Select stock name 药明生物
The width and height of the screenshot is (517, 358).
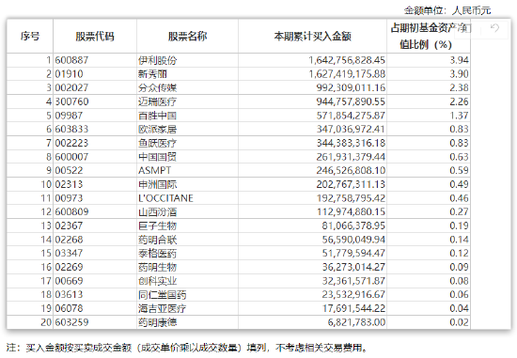(158, 267)
